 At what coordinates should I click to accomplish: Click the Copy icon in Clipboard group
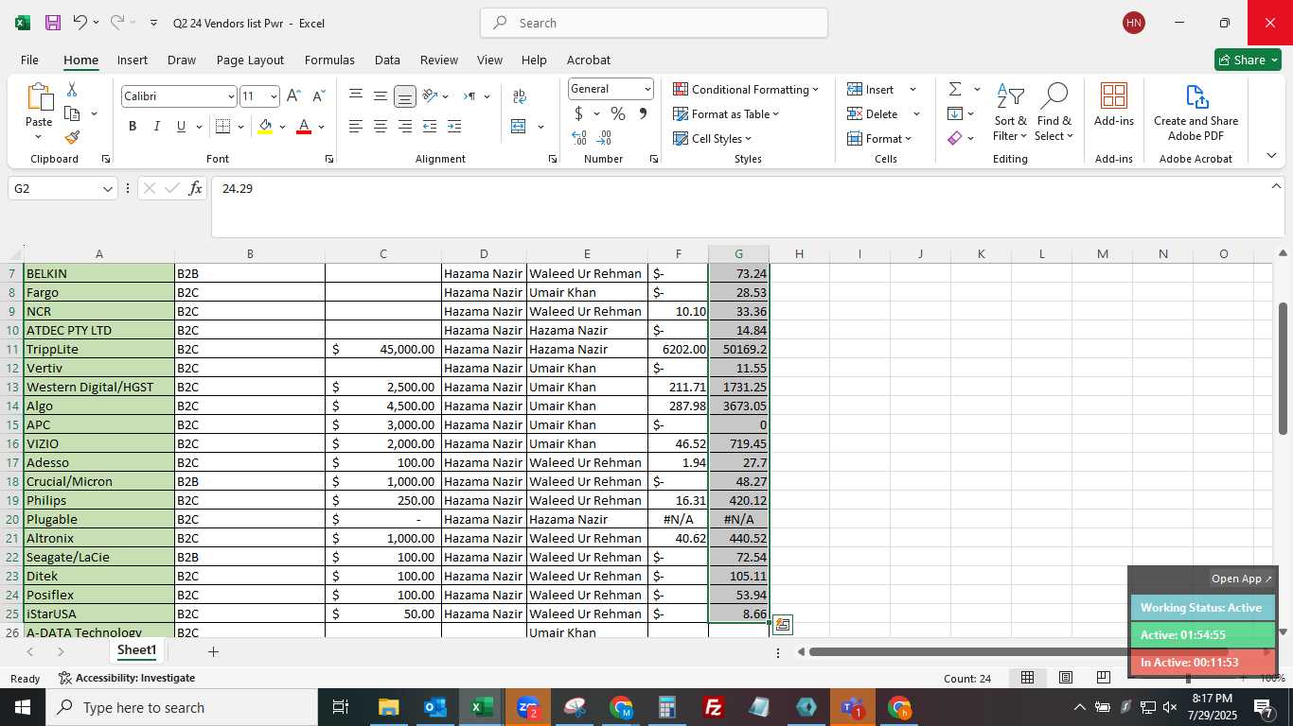(72, 113)
